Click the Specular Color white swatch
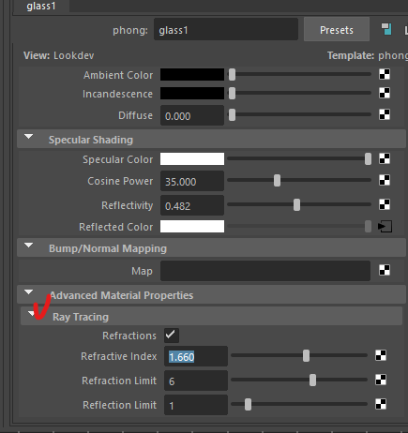Image resolution: width=408 pixels, height=433 pixels. pos(192,158)
